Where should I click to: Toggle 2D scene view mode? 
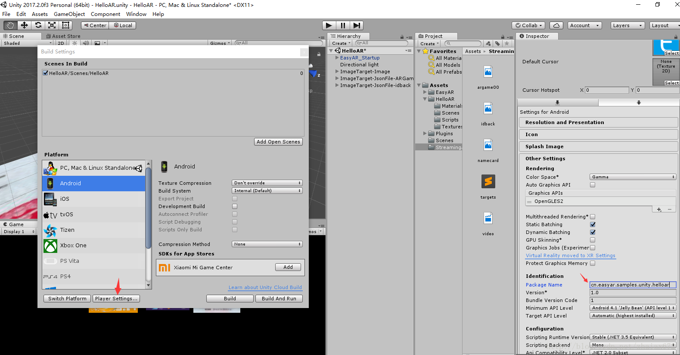(x=61, y=43)
